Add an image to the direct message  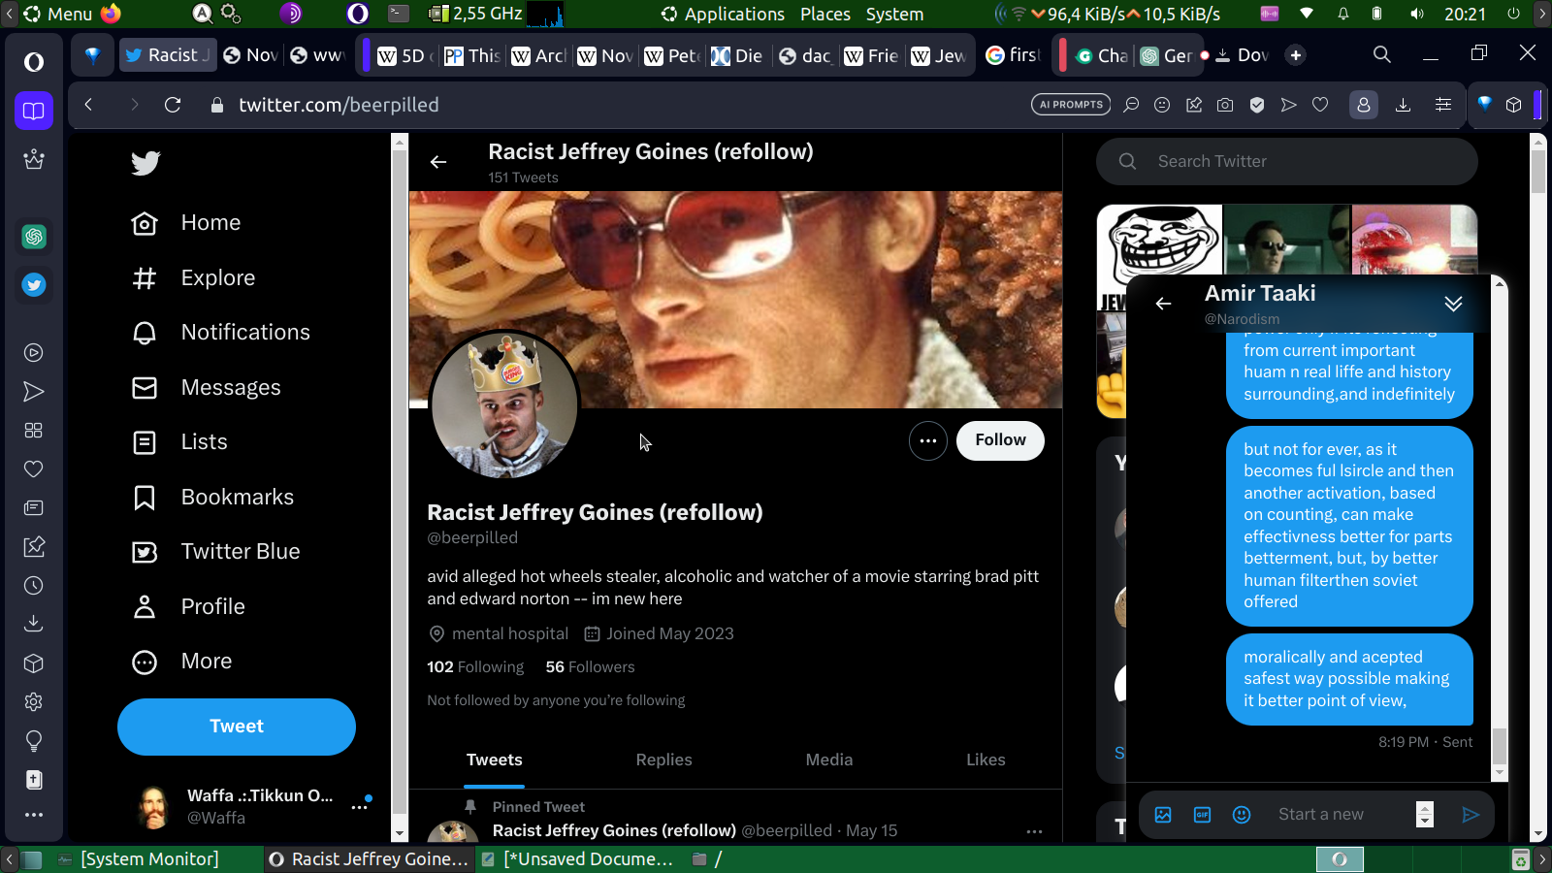coord(1163,815)
